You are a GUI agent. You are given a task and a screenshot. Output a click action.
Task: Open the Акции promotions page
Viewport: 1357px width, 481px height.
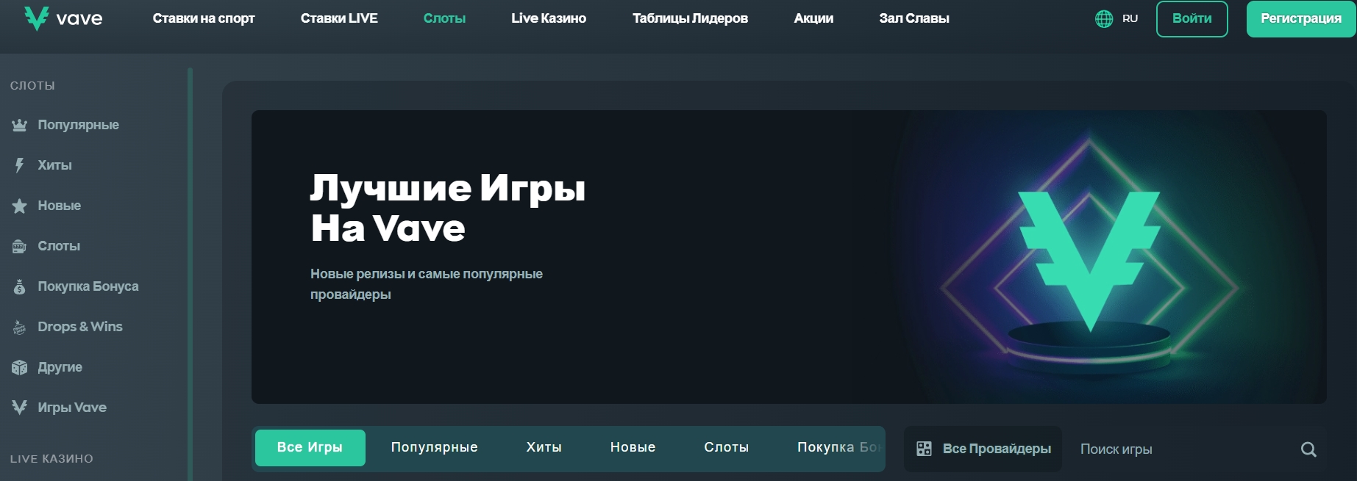813,18
